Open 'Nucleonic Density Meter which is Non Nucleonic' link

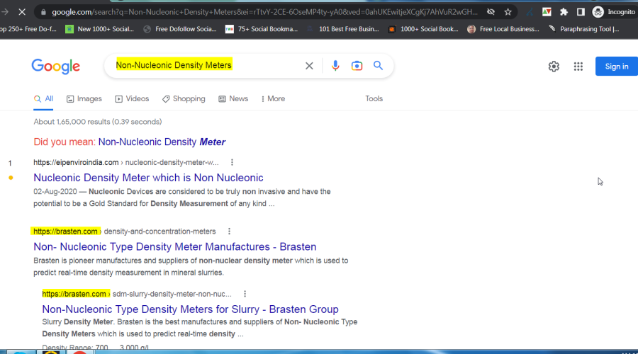coord(148,178)
